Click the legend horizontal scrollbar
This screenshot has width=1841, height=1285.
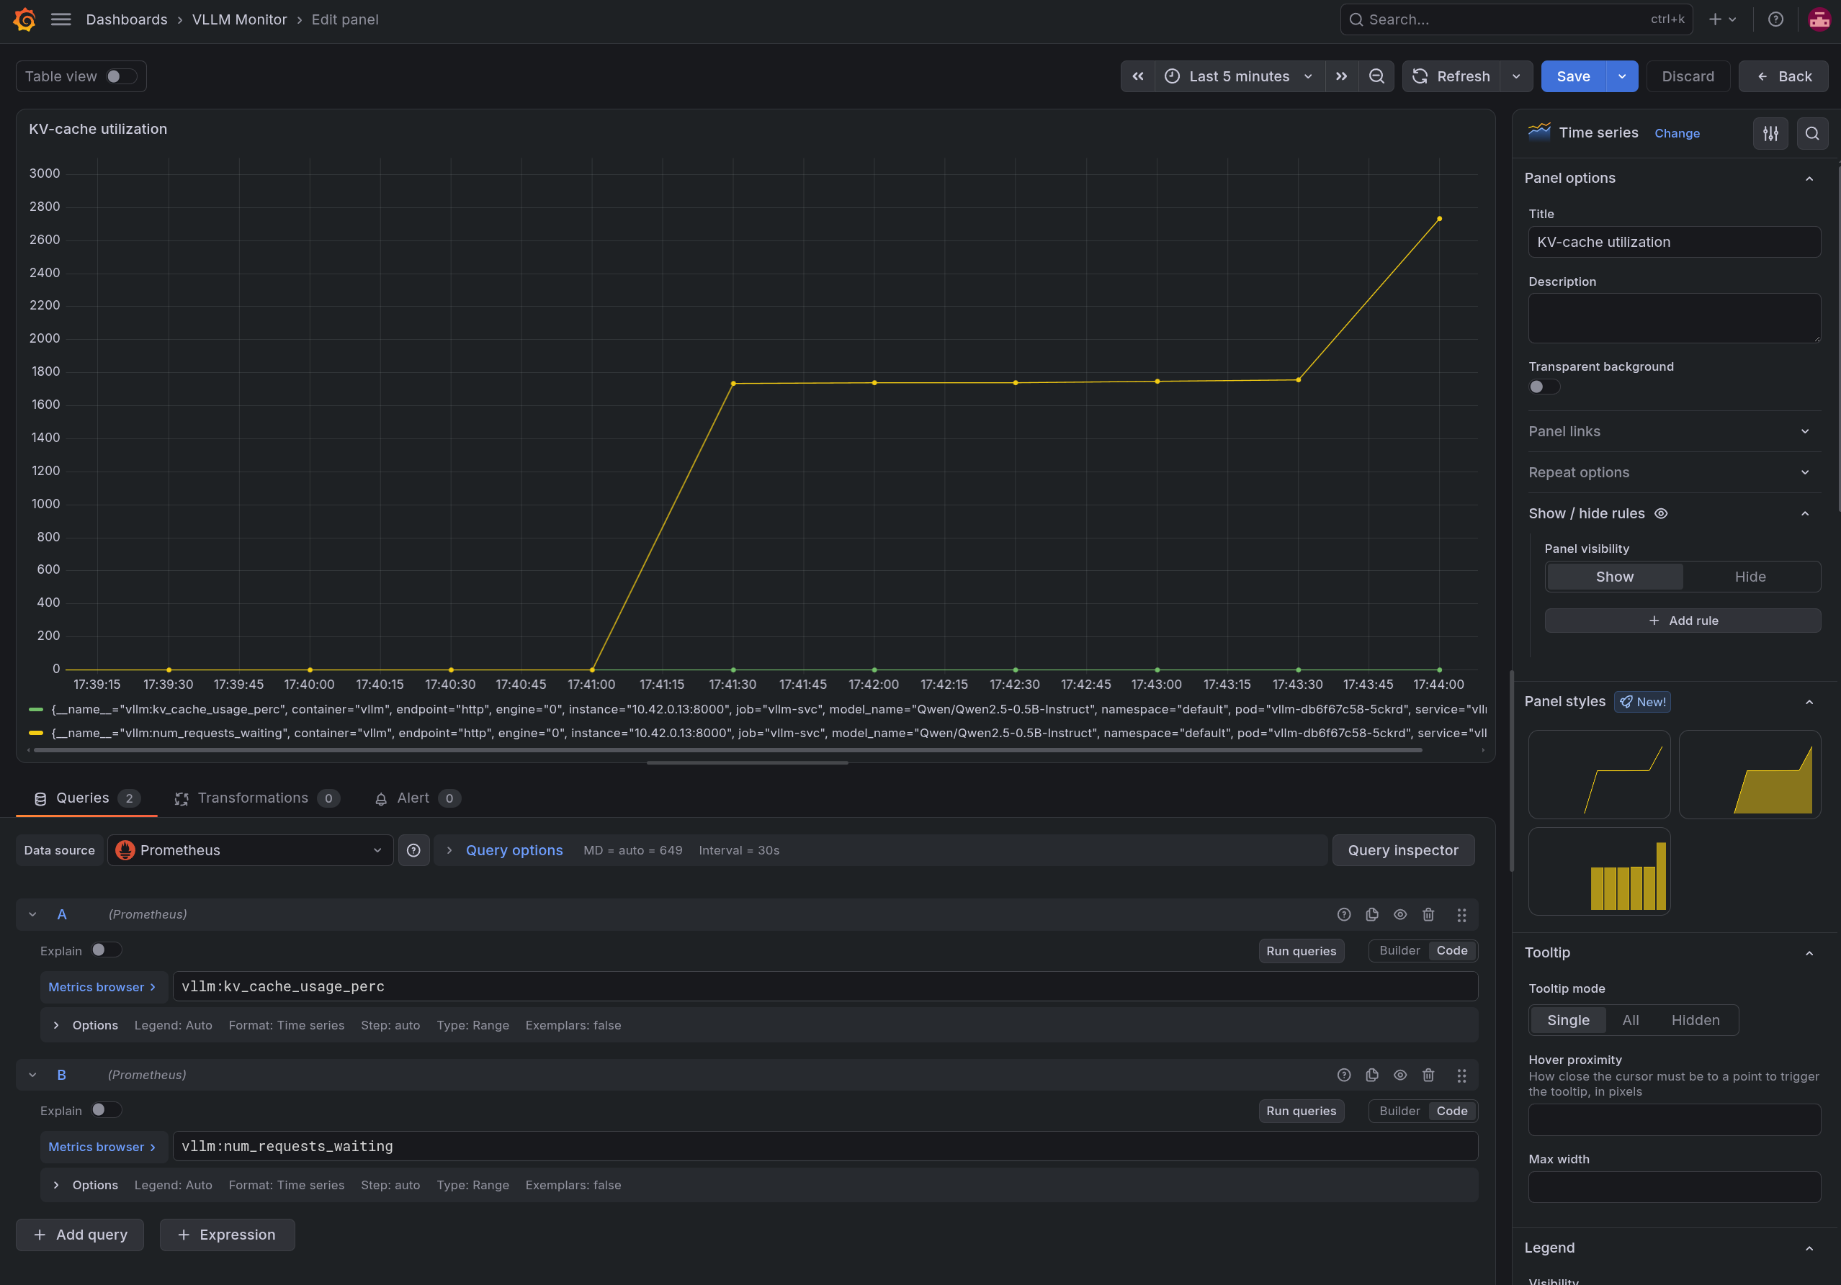coord(727,750)
